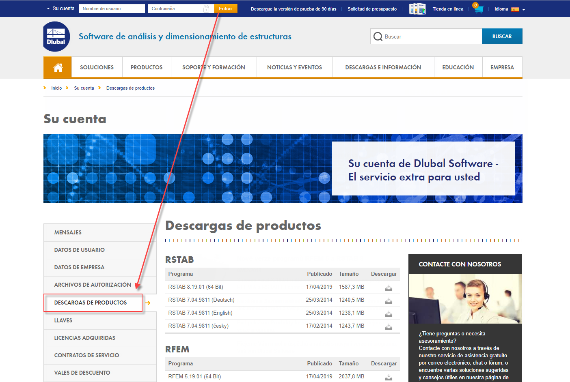Download RSTAB 7.04.9811 (Deutsch)
This screenshot has width=570, height=382.
coord(389,300)
